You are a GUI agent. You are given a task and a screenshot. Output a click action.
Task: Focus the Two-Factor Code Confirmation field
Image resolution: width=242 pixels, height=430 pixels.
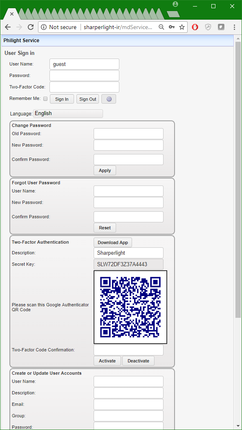129,350
